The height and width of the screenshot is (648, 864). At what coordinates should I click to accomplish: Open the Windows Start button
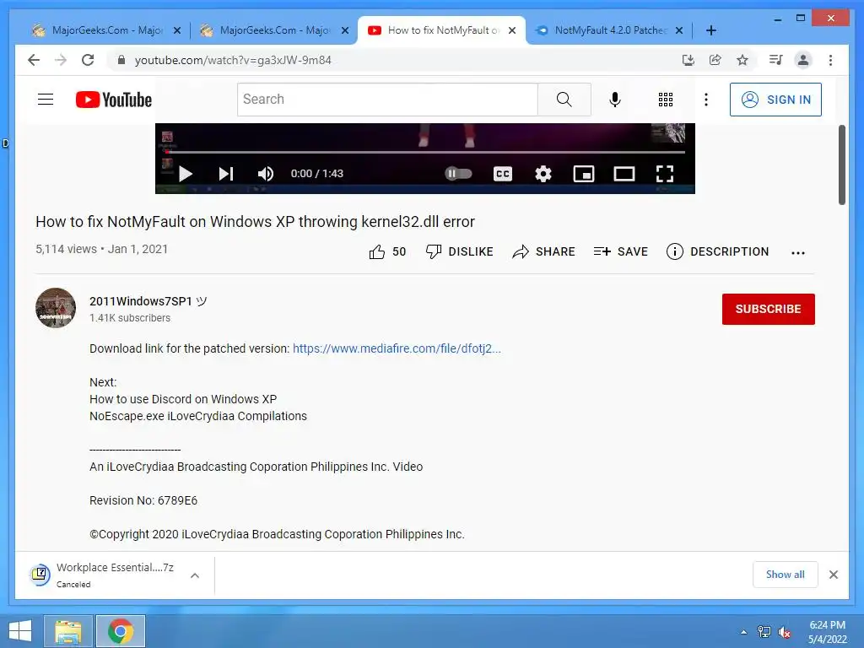pyautogui.click(x=20, y=631)
